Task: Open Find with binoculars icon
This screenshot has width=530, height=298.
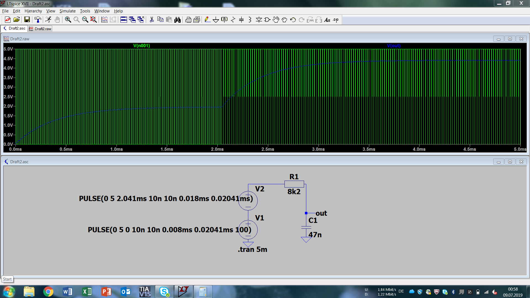Action: pos(177,20)
